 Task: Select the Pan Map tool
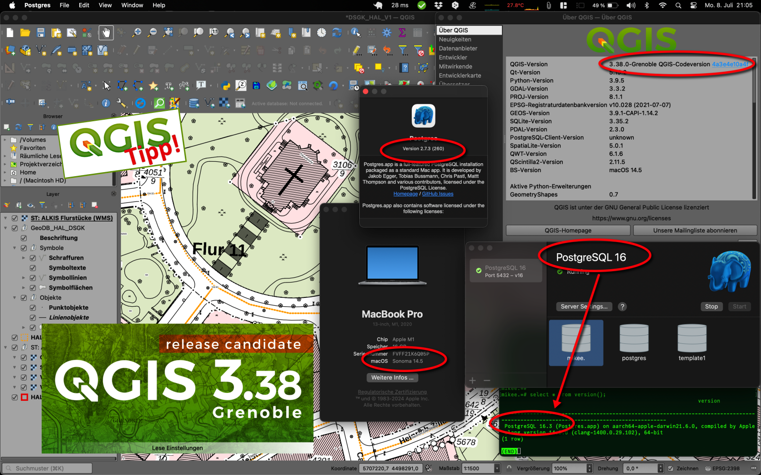(x=106, y=33)
